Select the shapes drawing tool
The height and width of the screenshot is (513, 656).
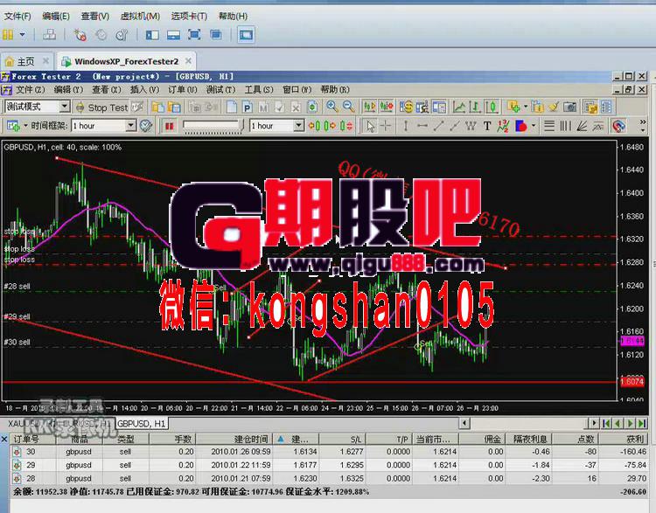[x=520, y=126]
